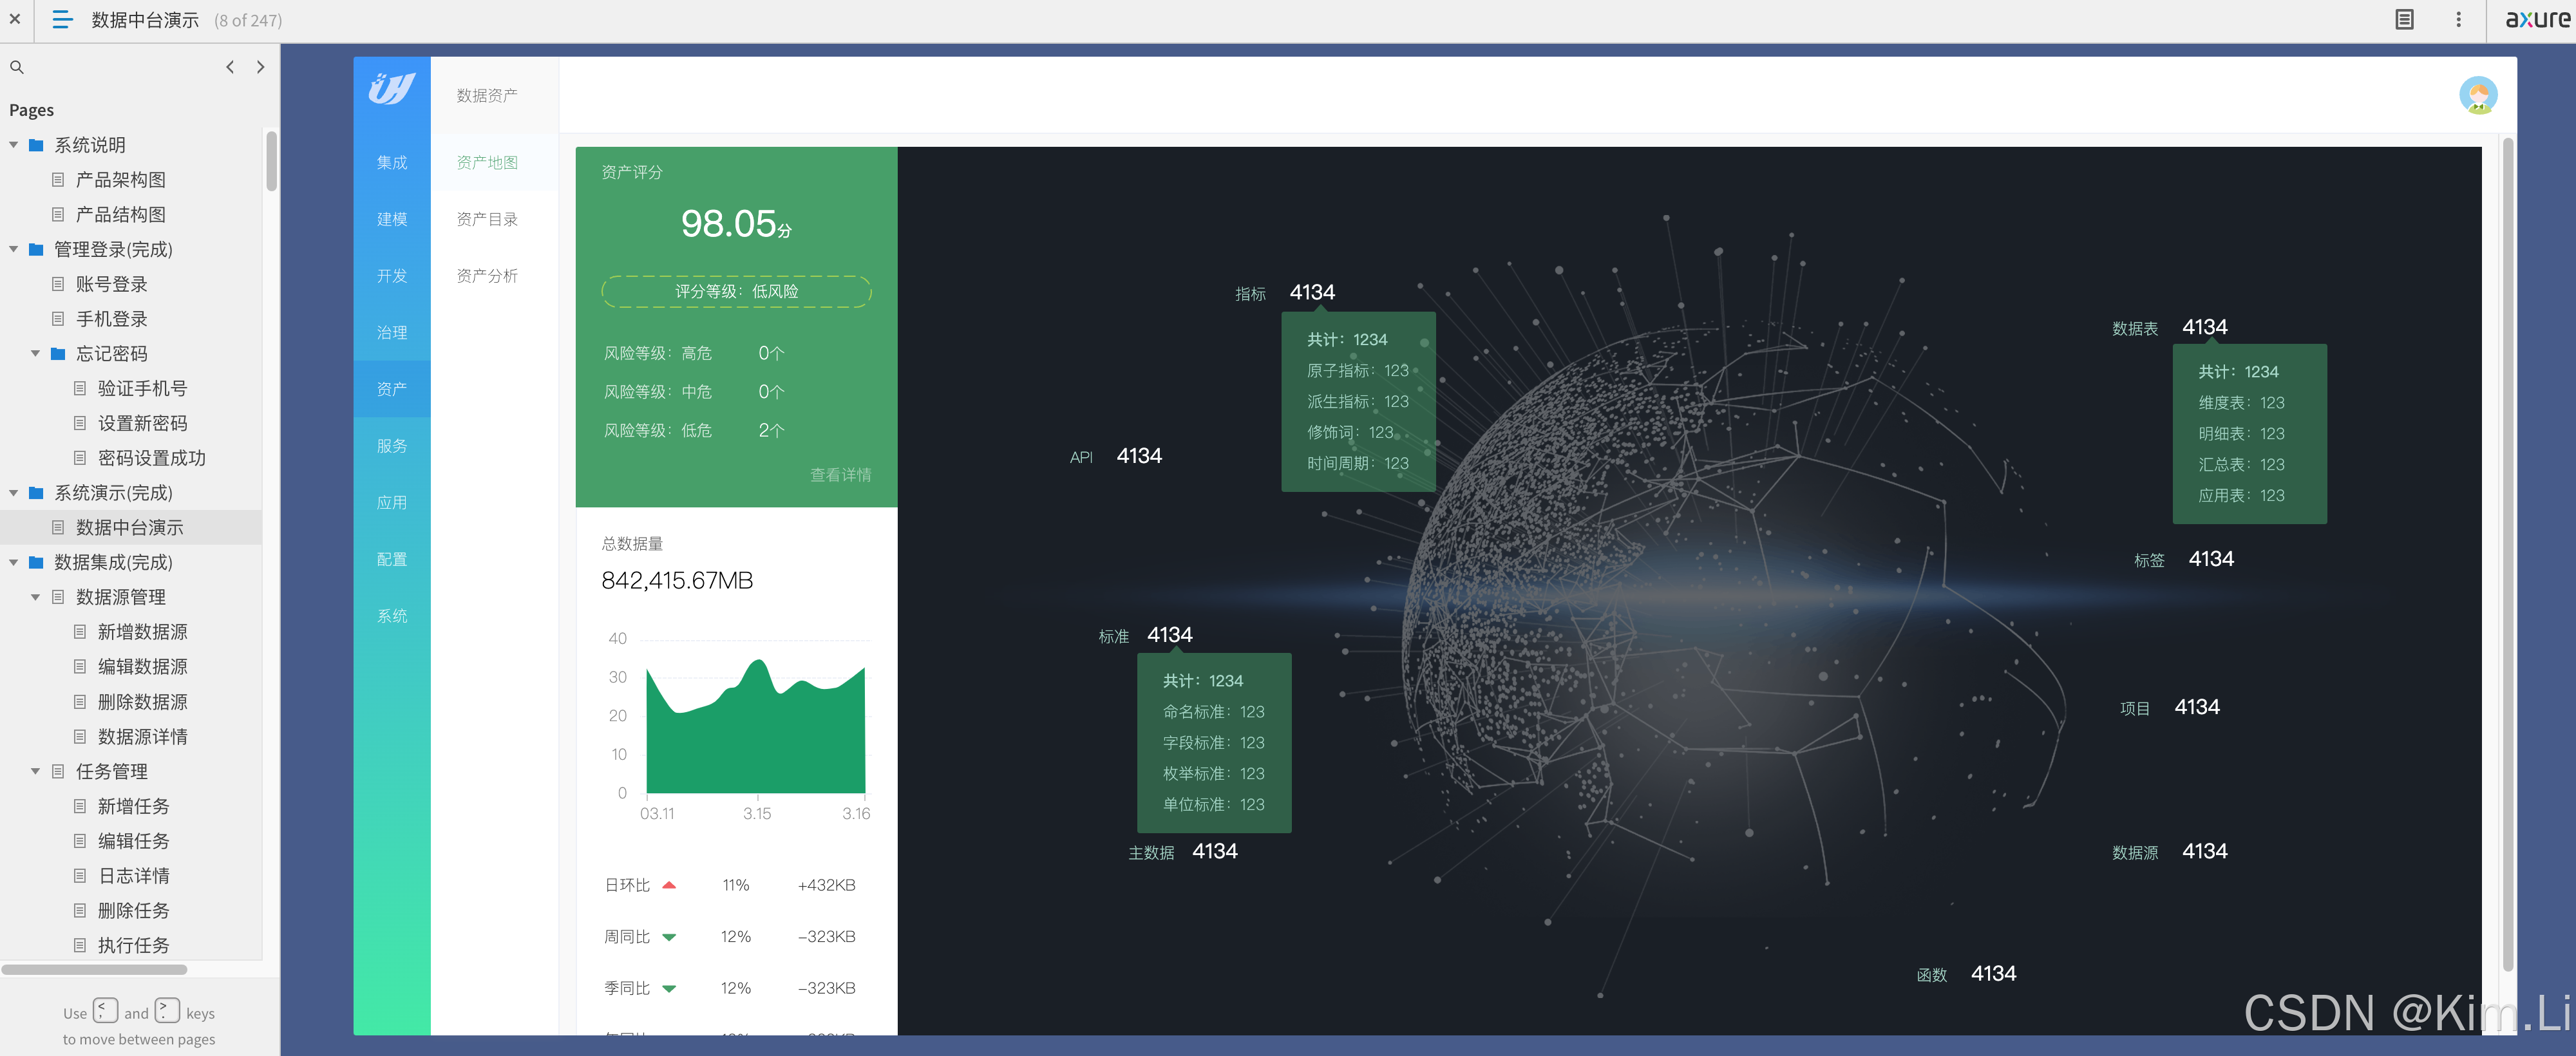
Task: Collapse the 系统说明 folder
Action: 14,145
